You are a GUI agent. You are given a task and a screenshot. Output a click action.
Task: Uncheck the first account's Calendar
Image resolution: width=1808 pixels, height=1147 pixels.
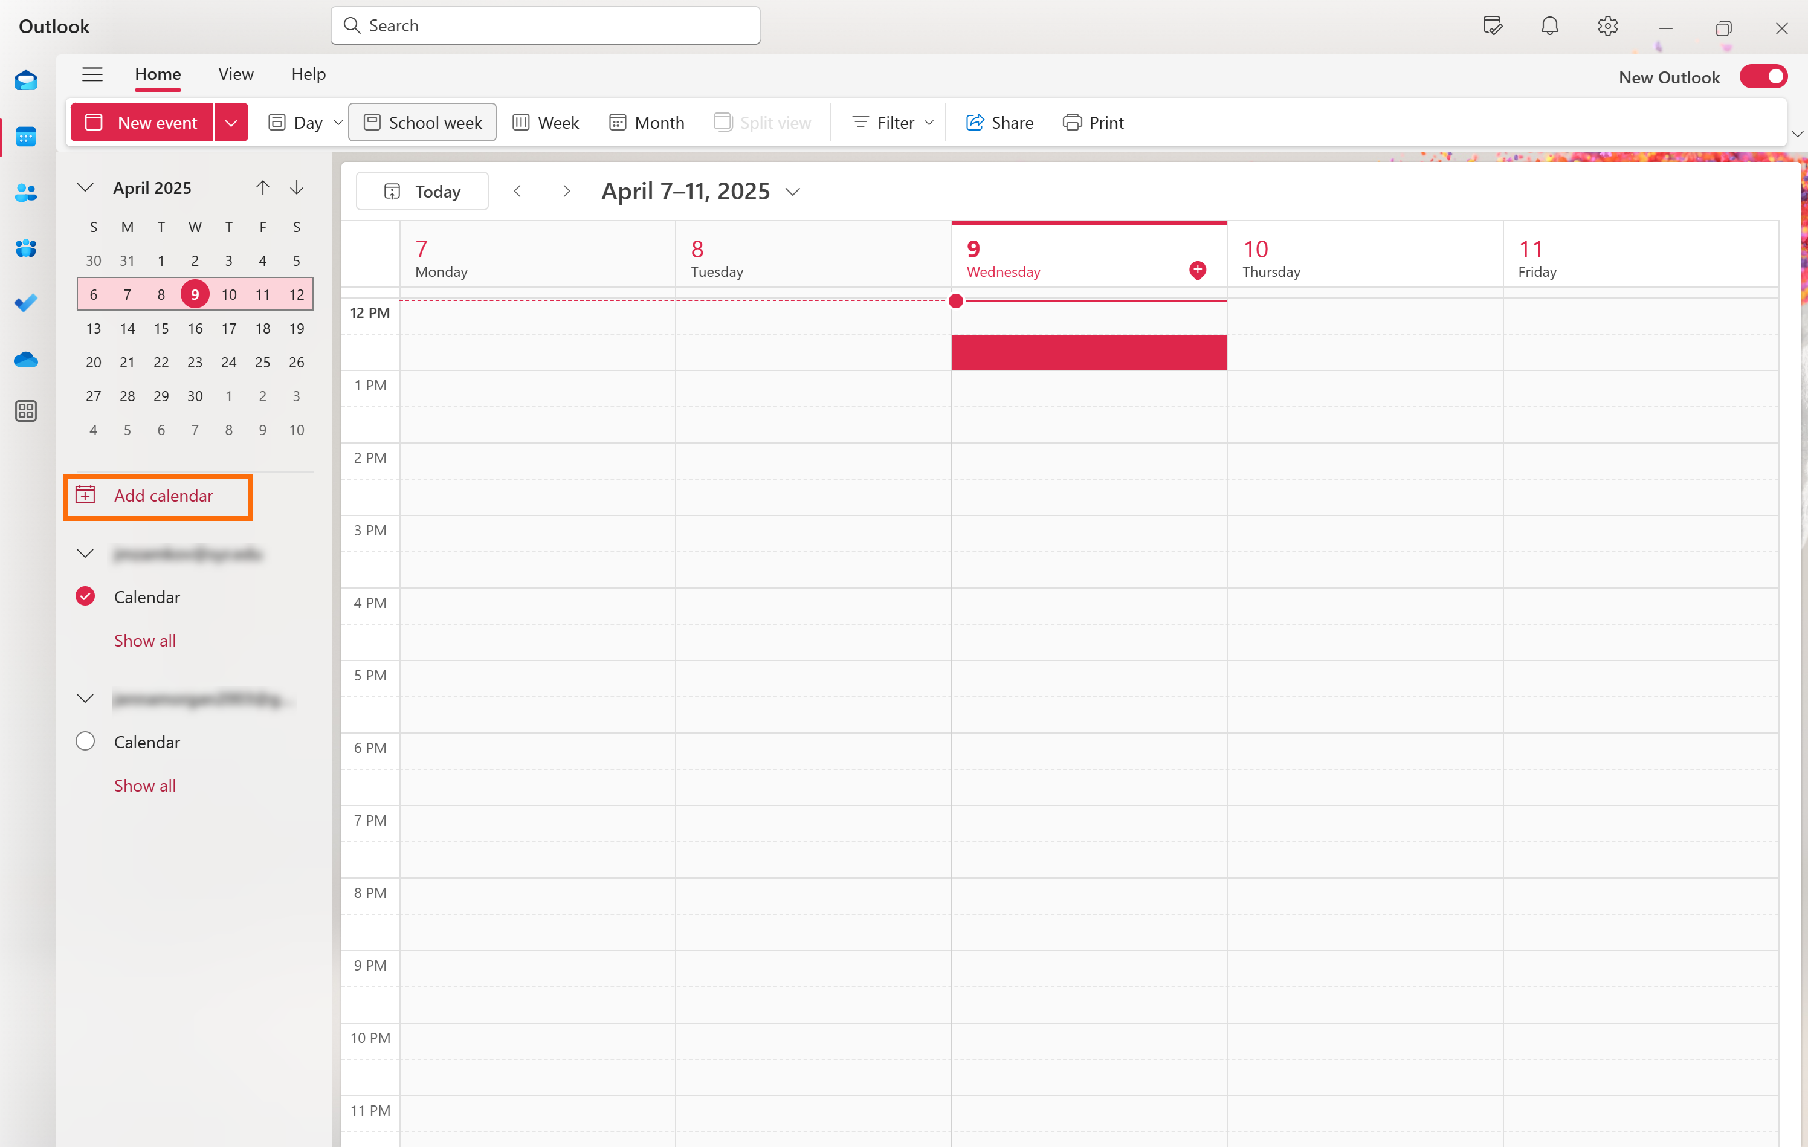(x=86, y=597)
